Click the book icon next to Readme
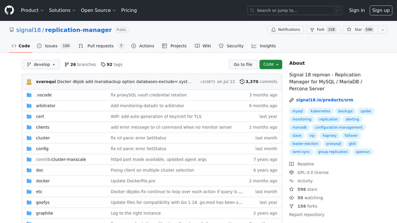This screenshot has height=223, width=397. coord(292,164)
